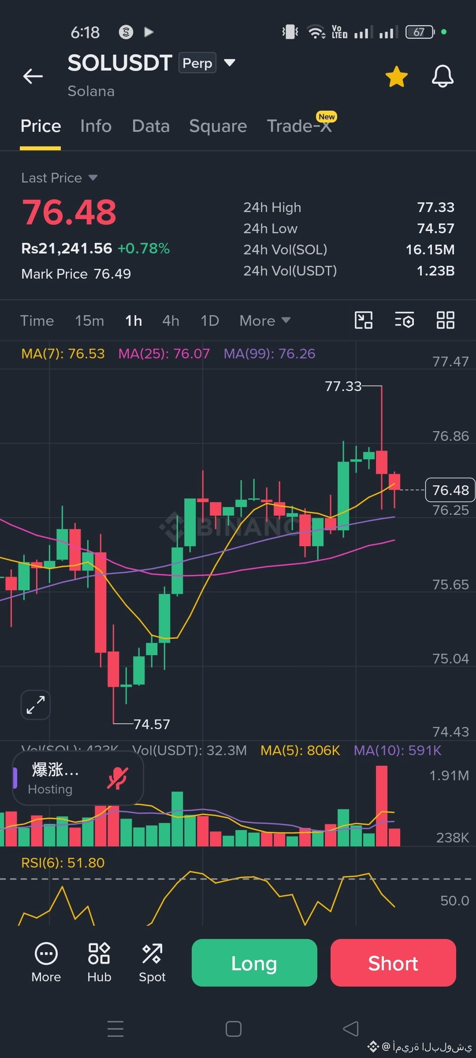Tap the MA(25) indicator label
This screenshot has height=1058, width=476.
coord(164,354)
